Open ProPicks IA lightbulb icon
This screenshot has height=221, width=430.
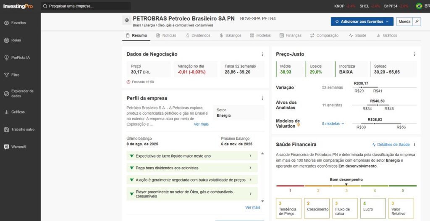(x=6, y=58)
